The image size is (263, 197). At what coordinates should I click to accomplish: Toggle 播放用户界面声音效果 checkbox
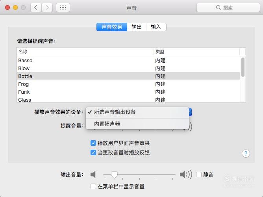pyautogui.click(x=93, y=143)
